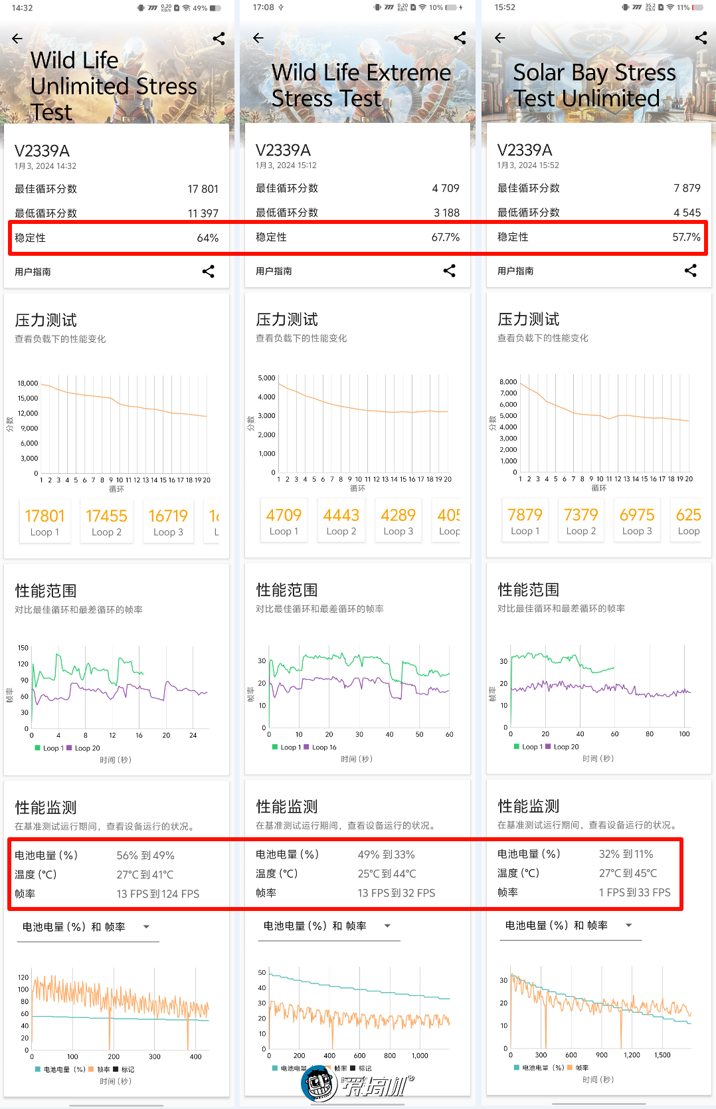Viewport: 716px width, 1109px height.
Task: Go back from Wild Life Unlimited Stress Test
Action: click(x=17, y=39)
